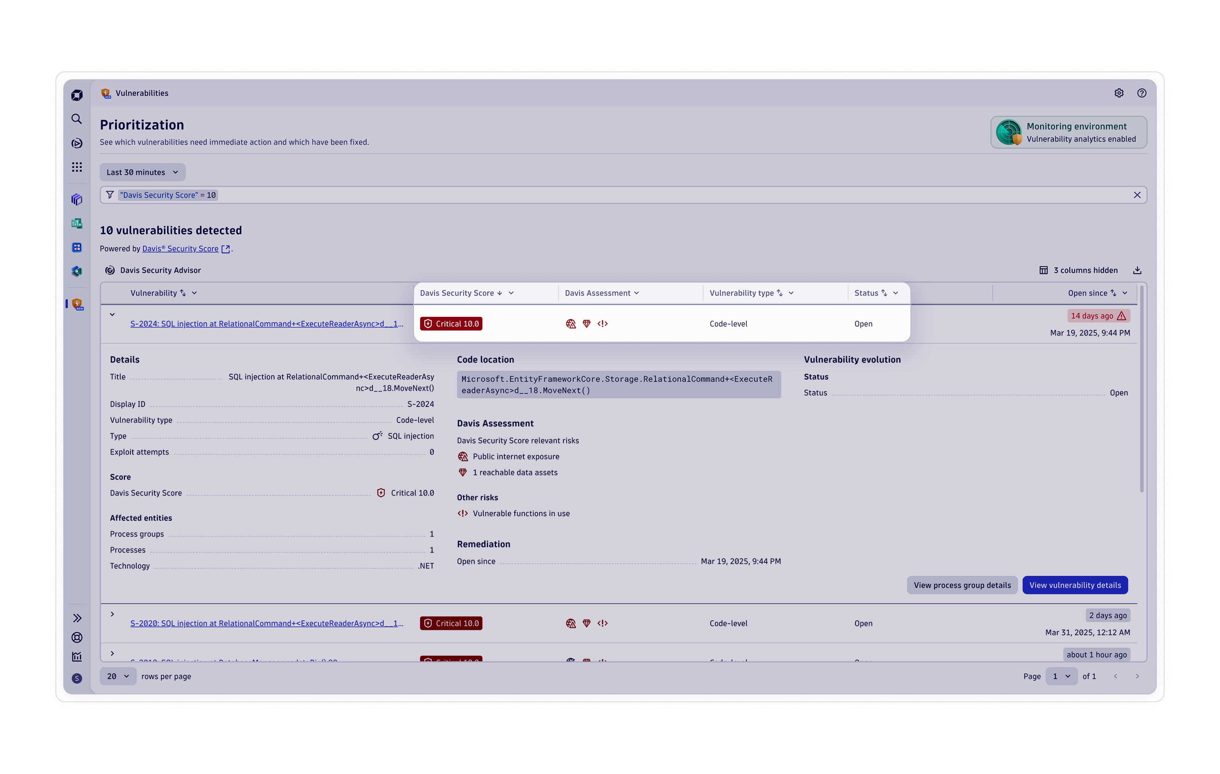
Task: Click the filter funnel icon
Action: pyautogui.click(x=110, y=195)
